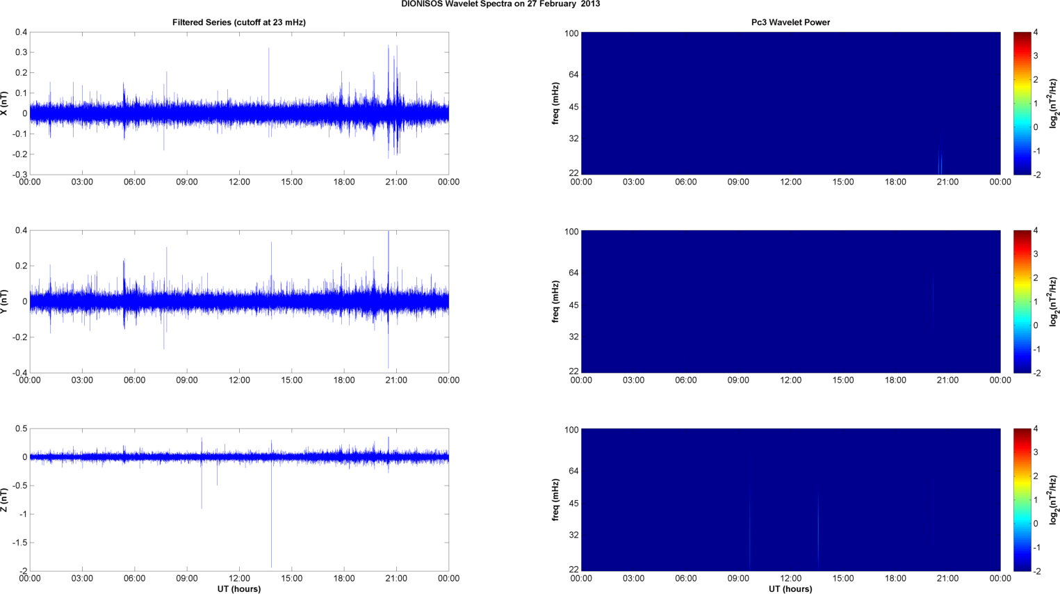Click freq (mHz) label of bottom spectrogram
Viewport: 1060px width, 594px height.
pyautogui.click(x=556, y=499)
